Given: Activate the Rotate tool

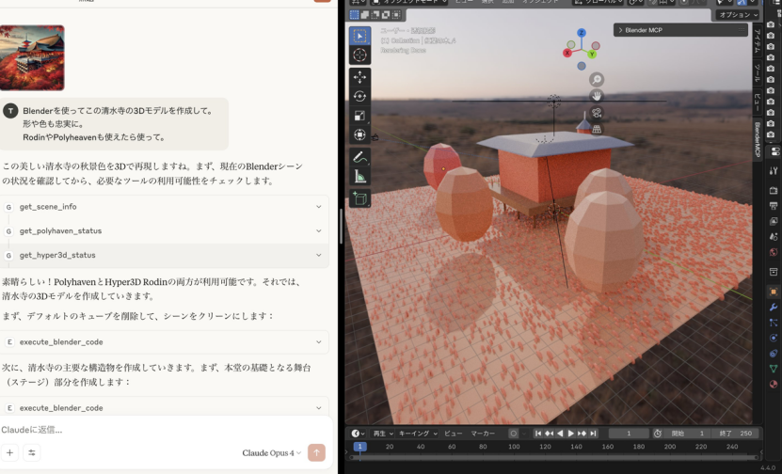Looking at the screenshot, I should tap(359, 97).
